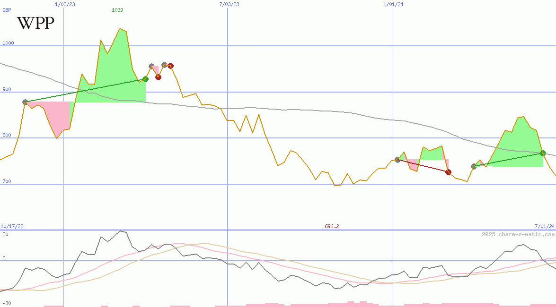Click the 700 price axis label
Image resolution: width=556 pixels, height=307 pixels.
pos(7,181)
